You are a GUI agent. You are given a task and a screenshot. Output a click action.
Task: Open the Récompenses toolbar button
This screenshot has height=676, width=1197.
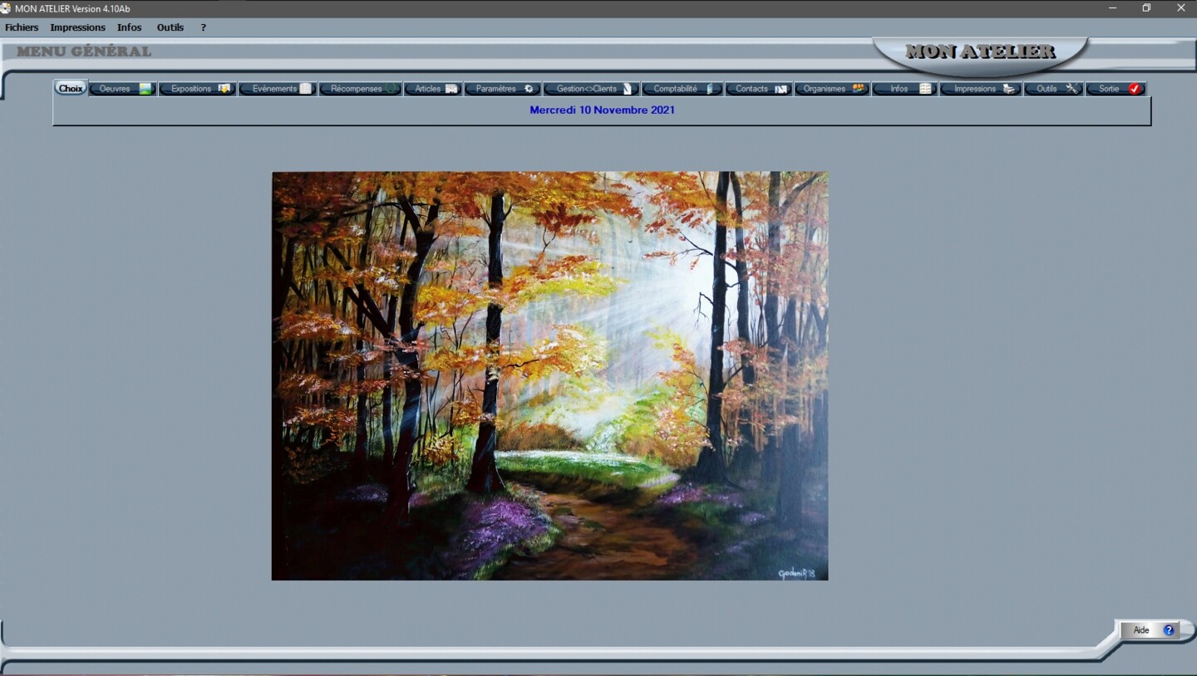(x=361, y=89)
